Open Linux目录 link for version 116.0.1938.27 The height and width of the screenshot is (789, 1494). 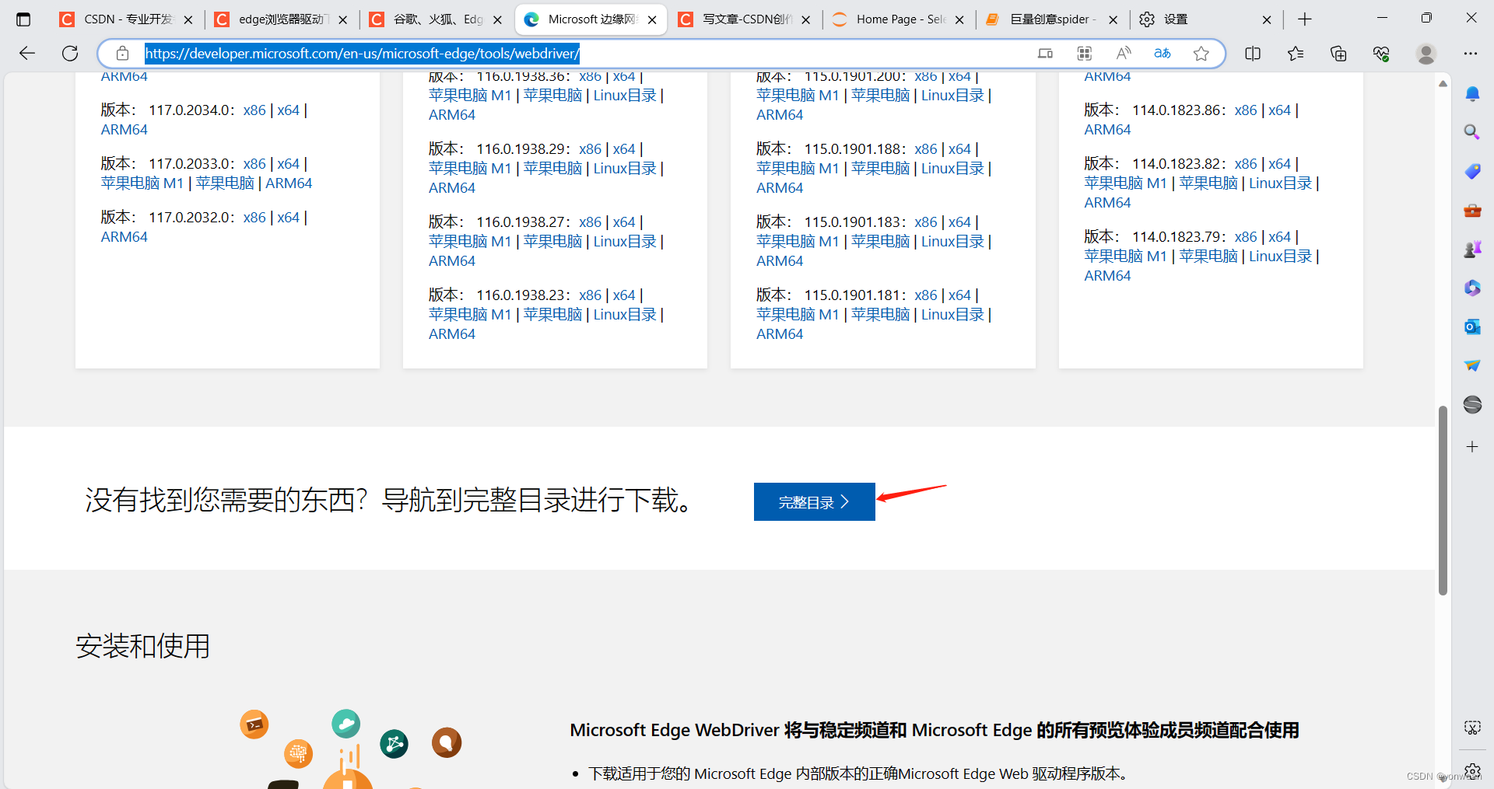pyautogui.click(x=625, y=242)
